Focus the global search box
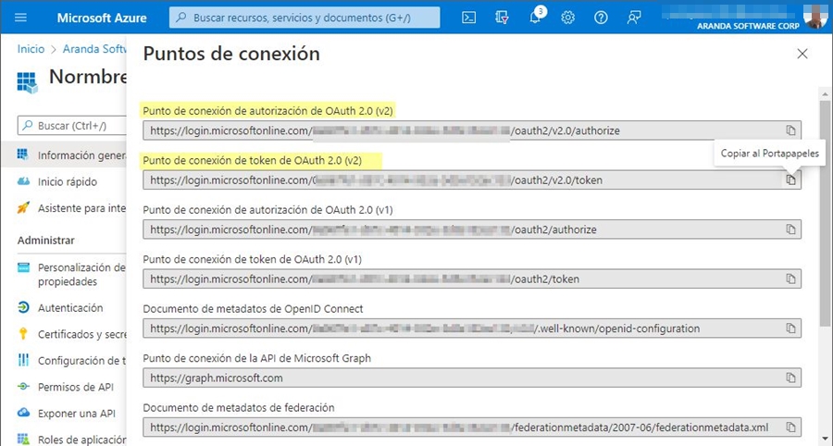The width and height of the screenshot is (833, 446). 305,18
